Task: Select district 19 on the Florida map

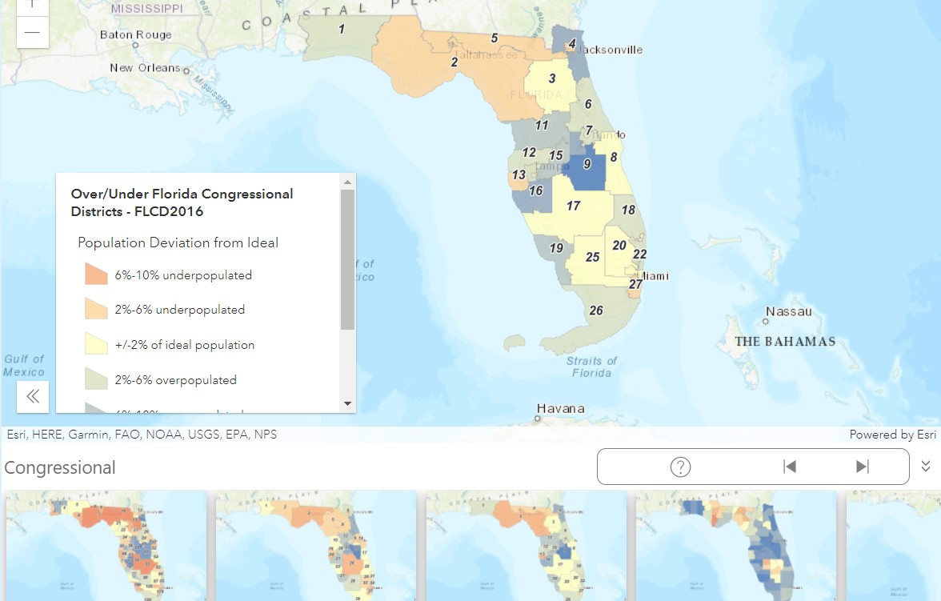Action: [x=556, y=248]
